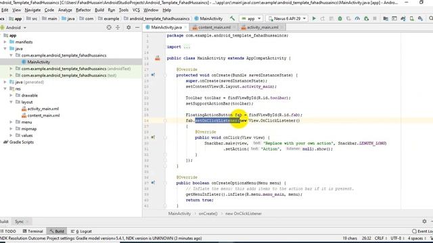
Task: Open the SDK Manager icon in the toolbar
Action: click(420, 18)
